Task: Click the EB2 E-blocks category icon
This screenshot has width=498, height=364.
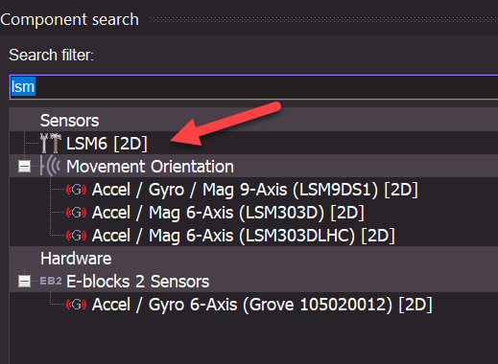Action: (51, 281)
